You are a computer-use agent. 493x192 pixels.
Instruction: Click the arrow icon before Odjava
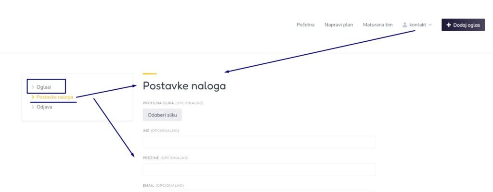(33, 107)
